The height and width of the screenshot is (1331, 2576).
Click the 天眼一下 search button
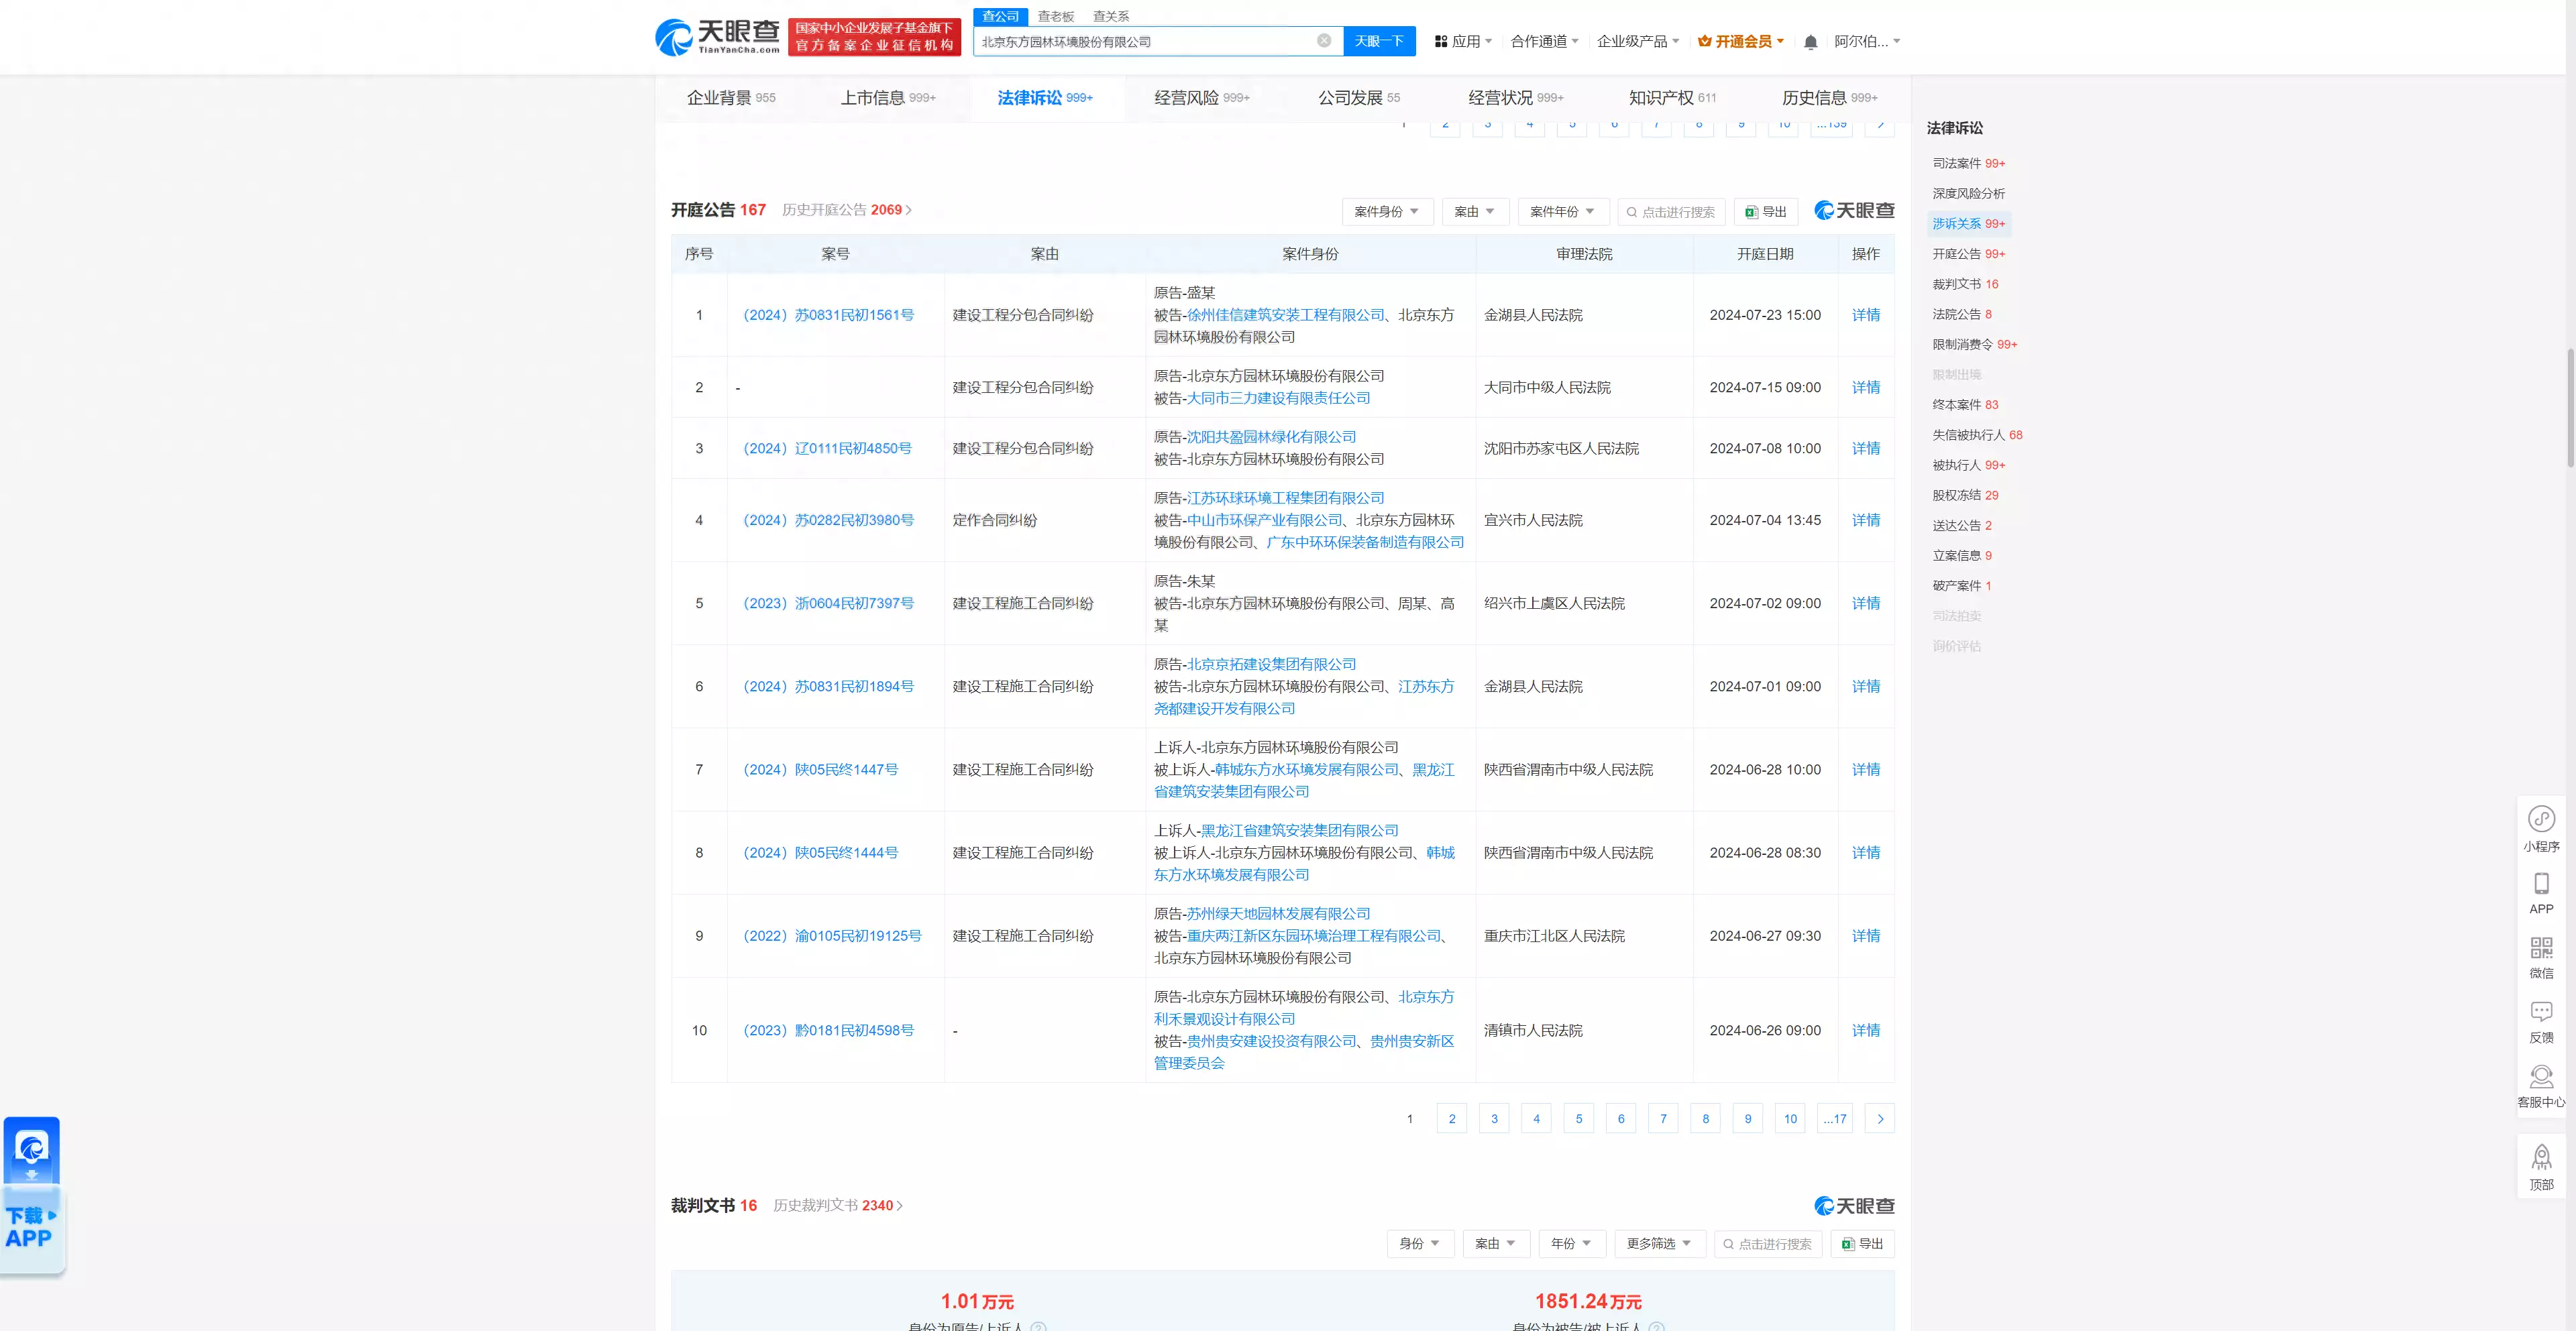[x=1378, y=41]
